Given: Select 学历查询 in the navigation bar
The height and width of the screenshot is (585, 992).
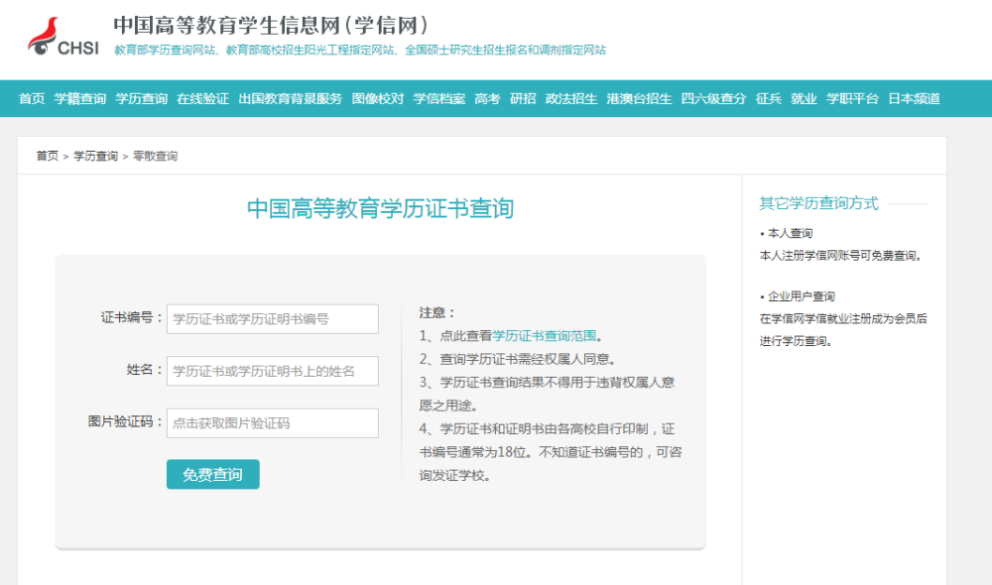Looking at the screenshot, I should [141, 99].
